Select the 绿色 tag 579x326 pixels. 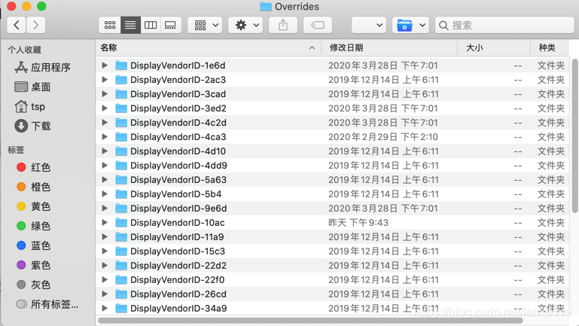34,226
